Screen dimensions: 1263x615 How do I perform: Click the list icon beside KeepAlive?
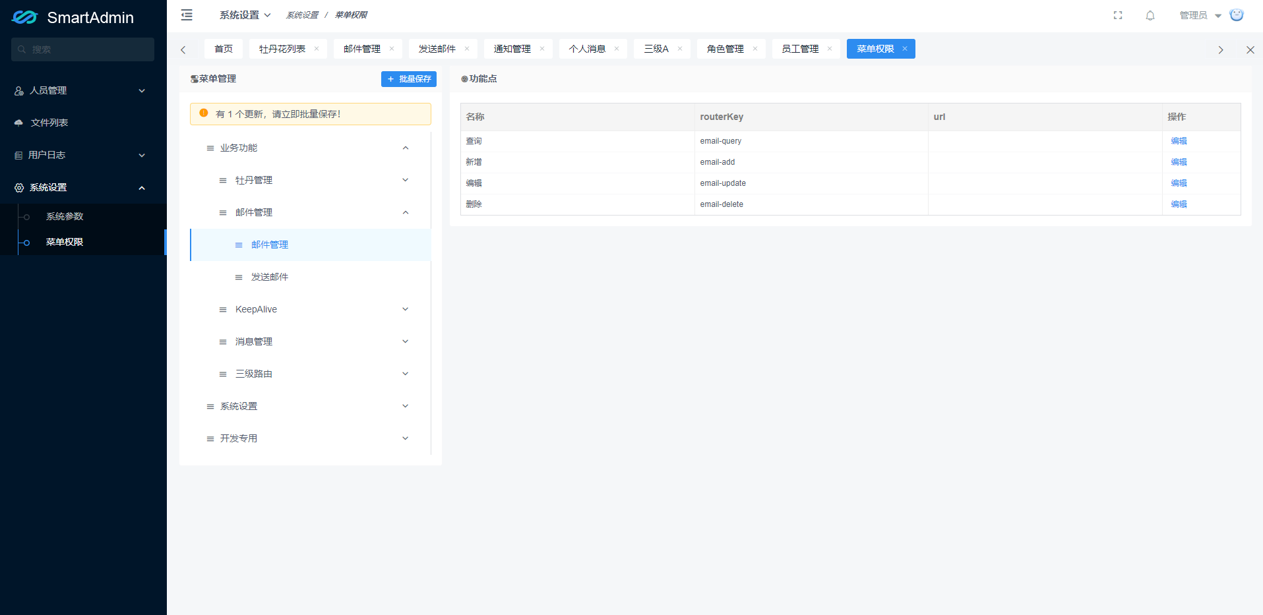(223, 310)
